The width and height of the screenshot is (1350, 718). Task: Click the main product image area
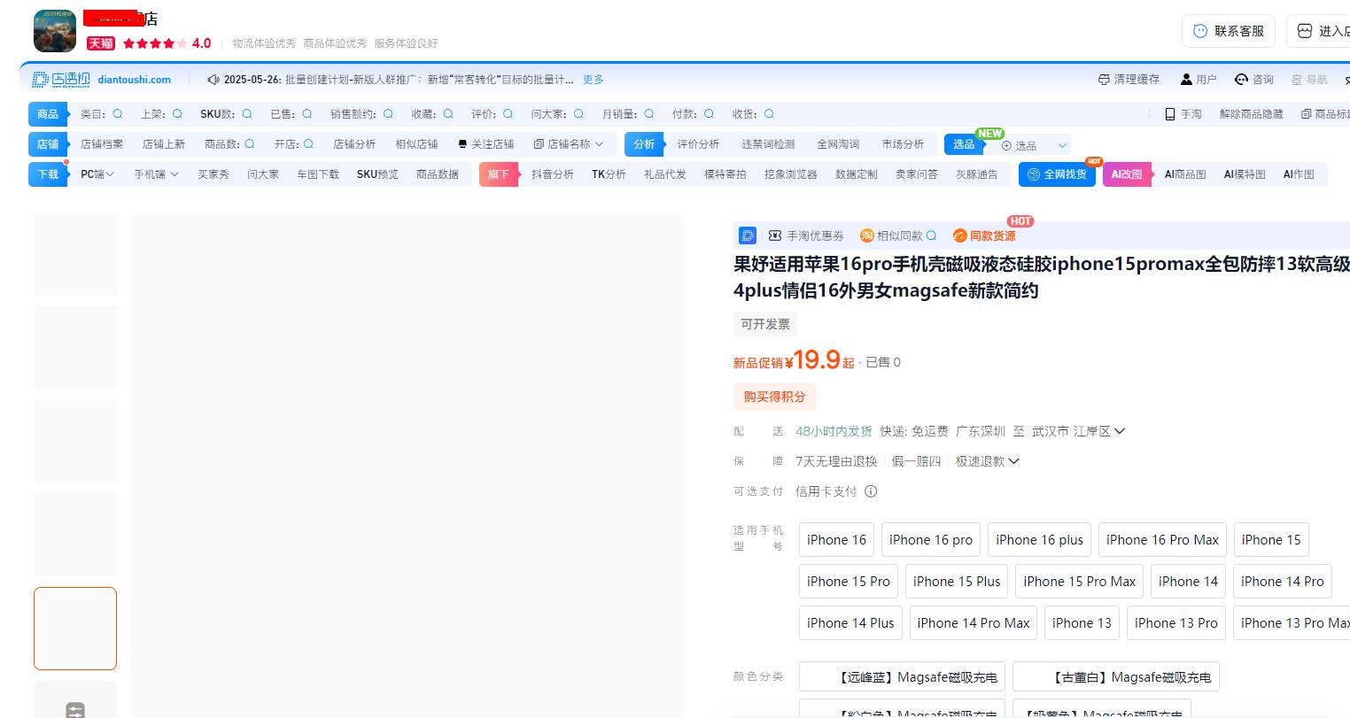point(407,465)
